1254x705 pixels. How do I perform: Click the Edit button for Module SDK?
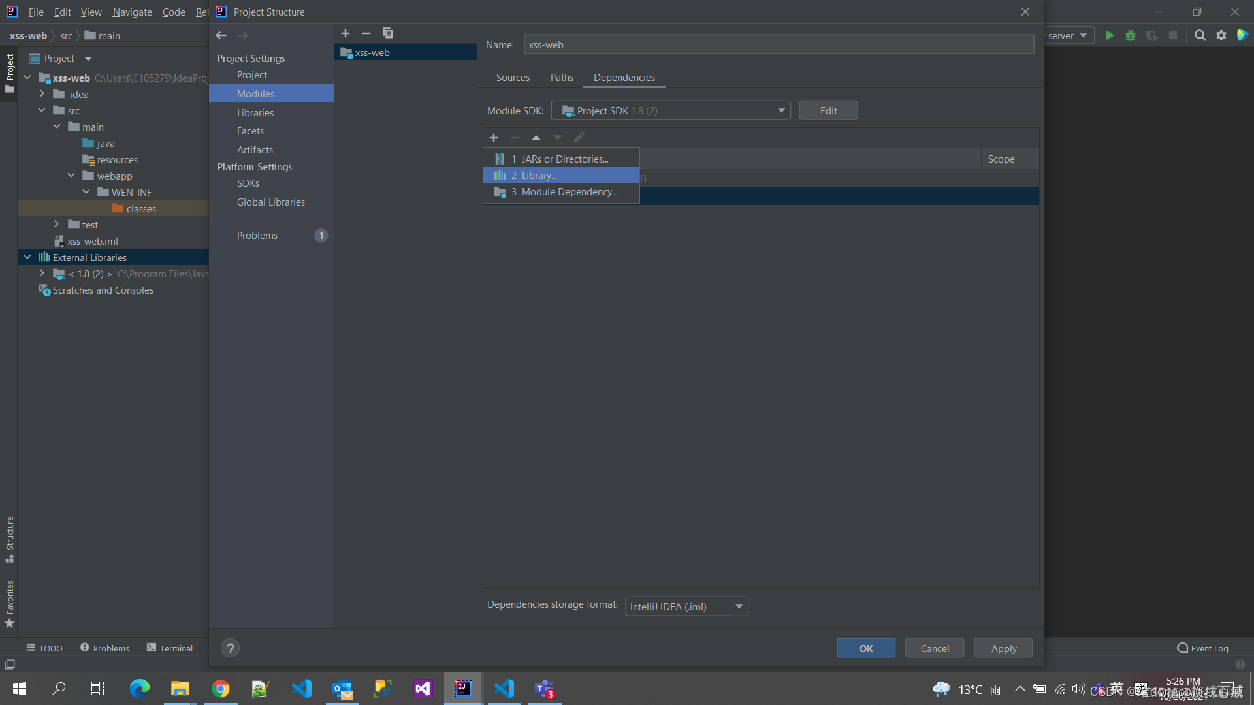(827, 110)
